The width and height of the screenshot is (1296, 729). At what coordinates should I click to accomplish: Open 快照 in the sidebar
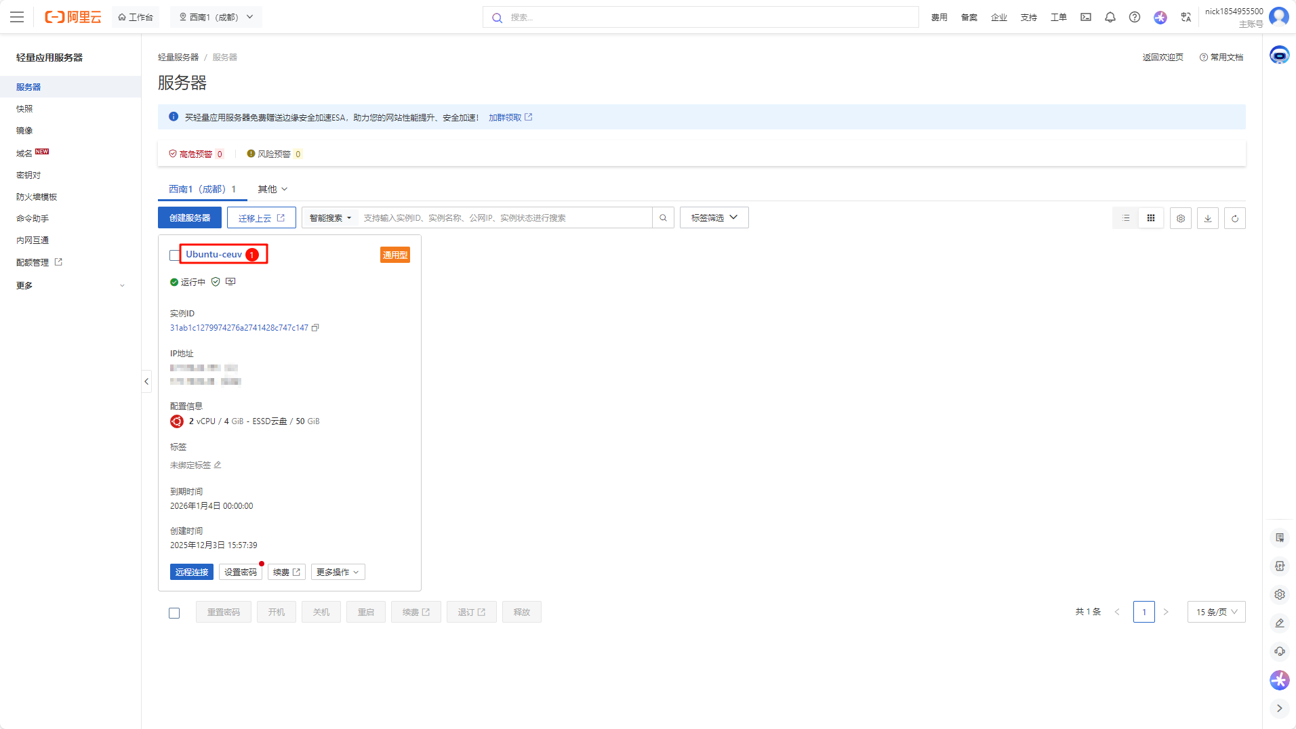pos(24,109)
